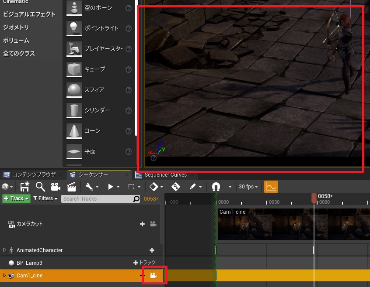Click the Cam1_cine camera cut thumbnail
370x287 pixels.
click(293, 224)
